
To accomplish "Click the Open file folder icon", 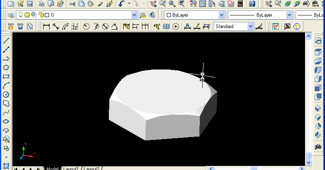I will tap(20, 4).
